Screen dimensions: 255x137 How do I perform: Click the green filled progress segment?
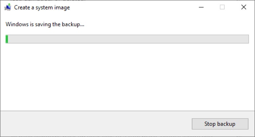click(x=7, y=39)
